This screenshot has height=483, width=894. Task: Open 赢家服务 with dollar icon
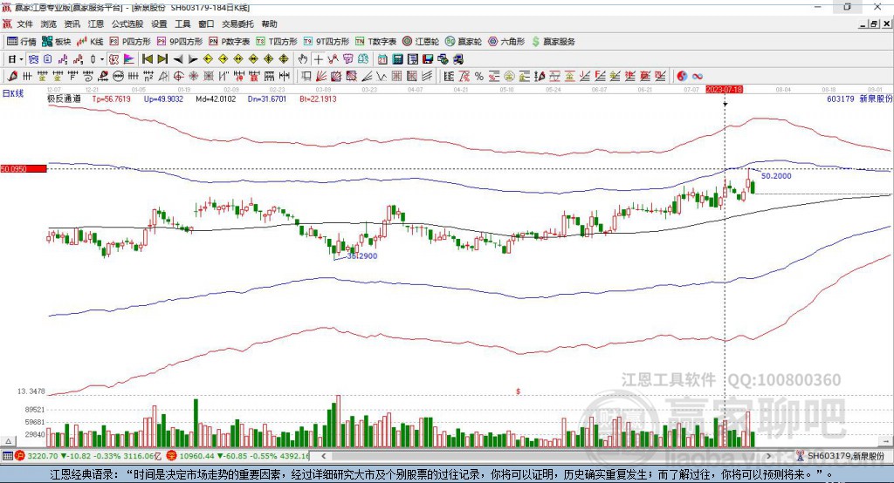pyautogui.click(x=553, y=42)
